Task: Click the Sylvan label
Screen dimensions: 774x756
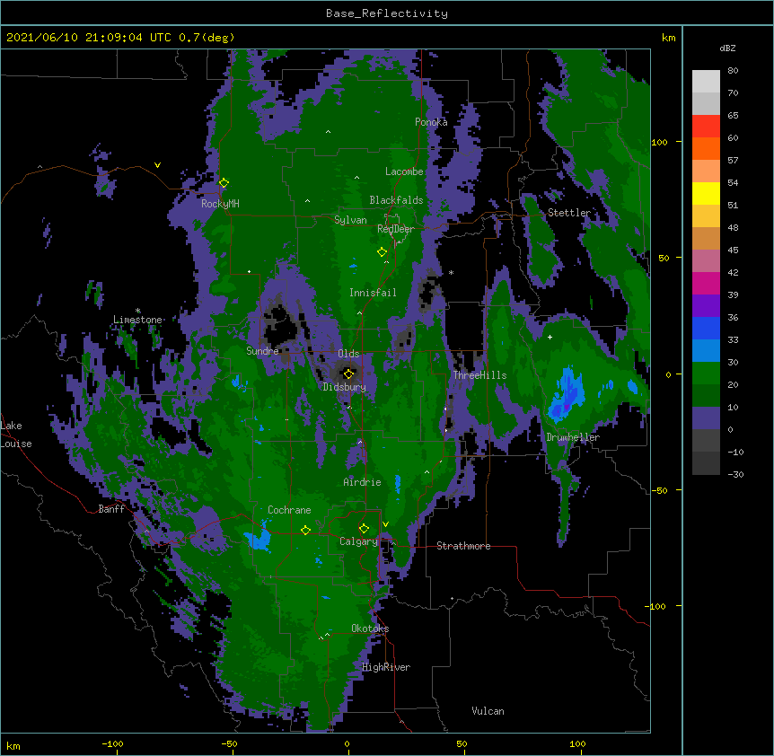Action: click(350, 220)
